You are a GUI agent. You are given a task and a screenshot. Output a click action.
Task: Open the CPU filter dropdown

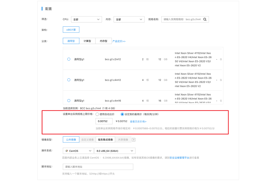click(86, 20)
